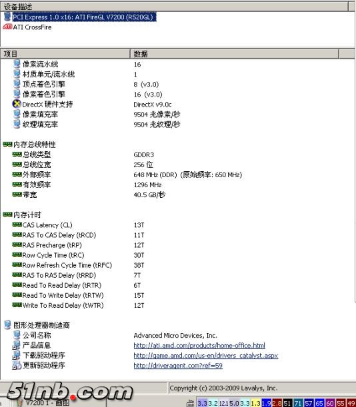
Task: Click the black tray temperature icon showing 51
Action: pos(287,403)
